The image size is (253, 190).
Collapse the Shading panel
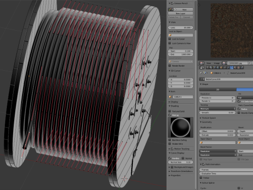coord(170,106)
